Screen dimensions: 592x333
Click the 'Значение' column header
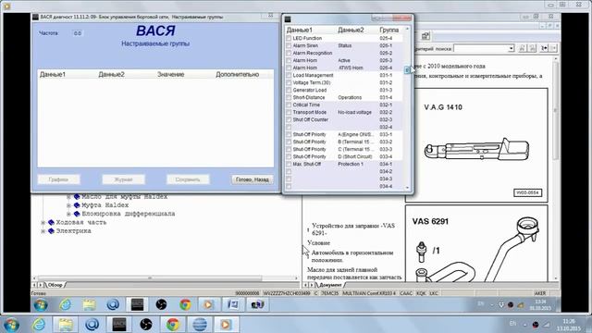coord(170,74)
